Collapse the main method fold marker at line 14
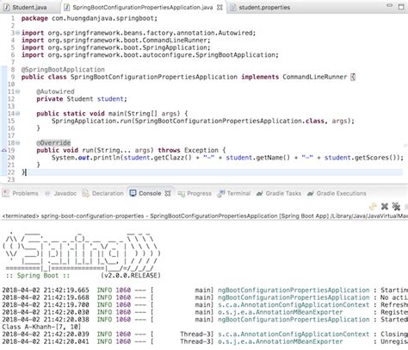The height and width of the screenshot is (350, 408). [18, 114]
